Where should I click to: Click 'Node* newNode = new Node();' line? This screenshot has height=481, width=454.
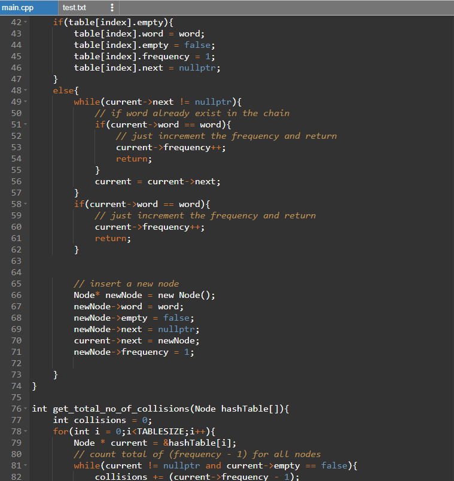[x=144, y=295]
